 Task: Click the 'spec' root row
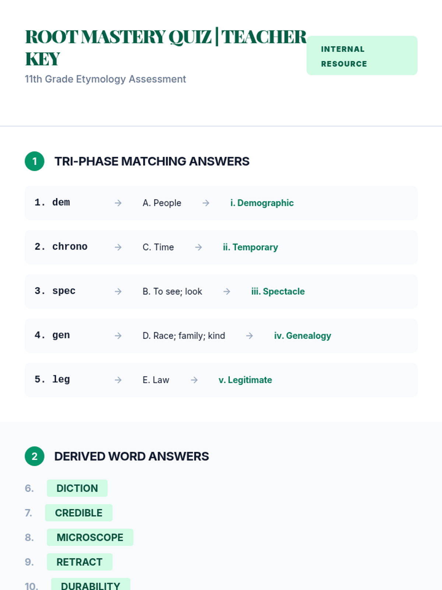pyautogui.click(x=64, y=291)
